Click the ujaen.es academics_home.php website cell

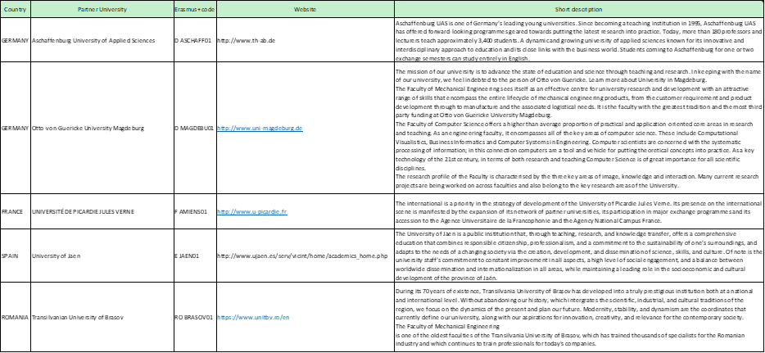click(305, 256)
